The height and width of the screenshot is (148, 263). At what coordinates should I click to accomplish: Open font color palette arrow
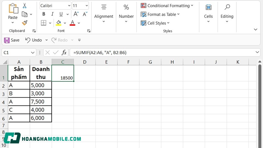79,23
